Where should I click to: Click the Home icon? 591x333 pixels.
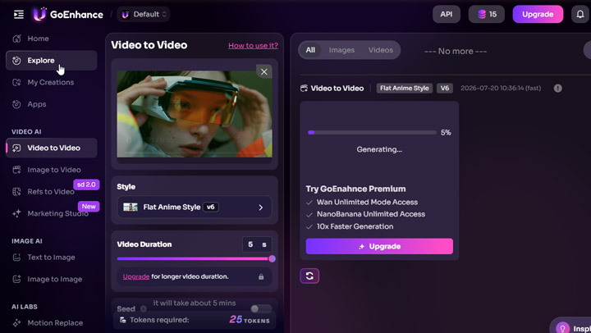[x=16, y=39]
